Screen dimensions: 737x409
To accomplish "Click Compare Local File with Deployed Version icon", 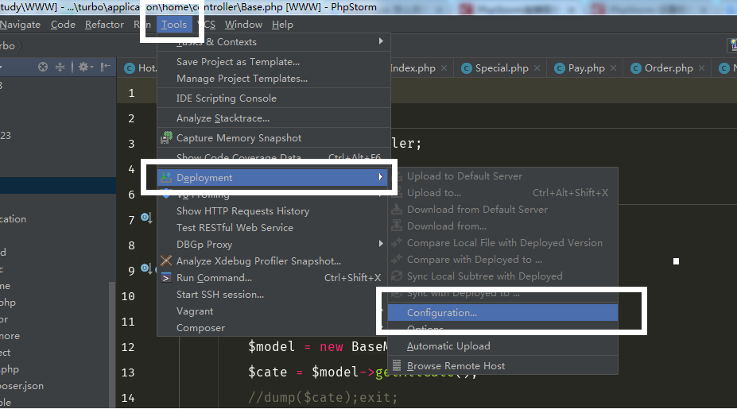I will point(397,243).
